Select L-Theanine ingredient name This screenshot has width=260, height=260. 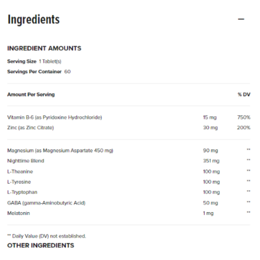coord(20,172)
